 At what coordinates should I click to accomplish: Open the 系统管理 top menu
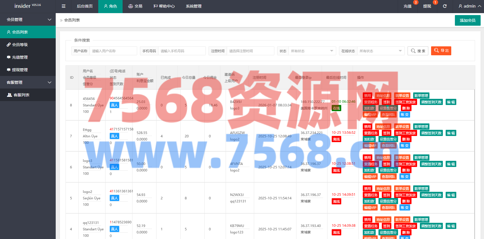click(x=193, y=6)
